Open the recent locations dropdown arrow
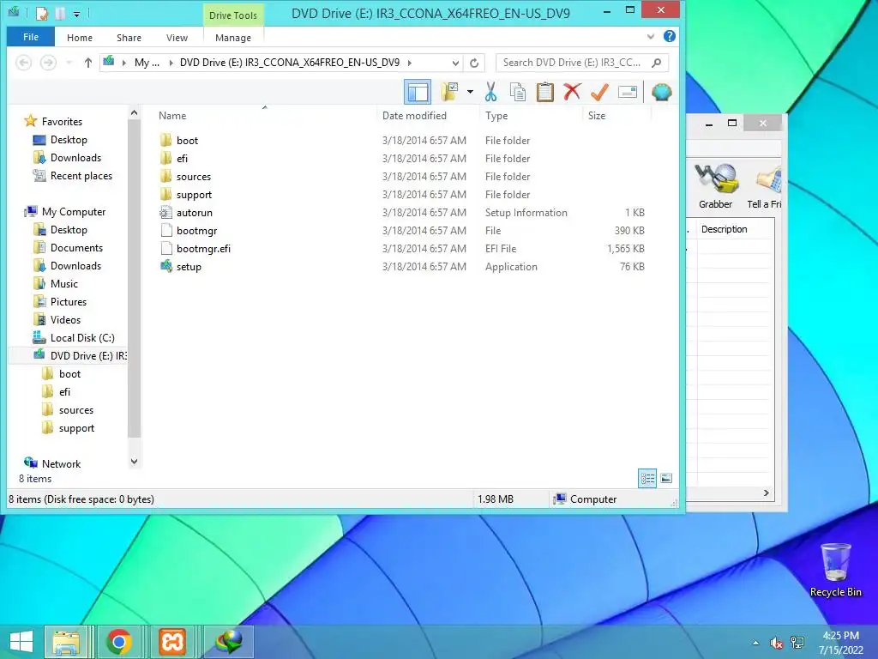This screenshot has width=878, height=659. 69,62
